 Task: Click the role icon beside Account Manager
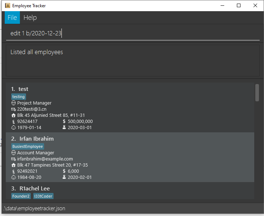click(13, 153)
